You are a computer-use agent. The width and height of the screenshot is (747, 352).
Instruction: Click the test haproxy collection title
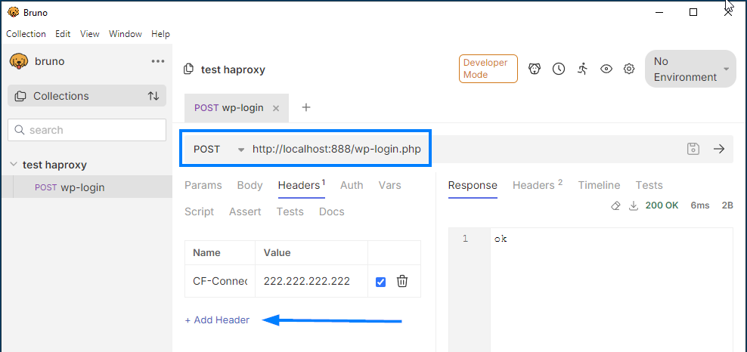[233, 70]
